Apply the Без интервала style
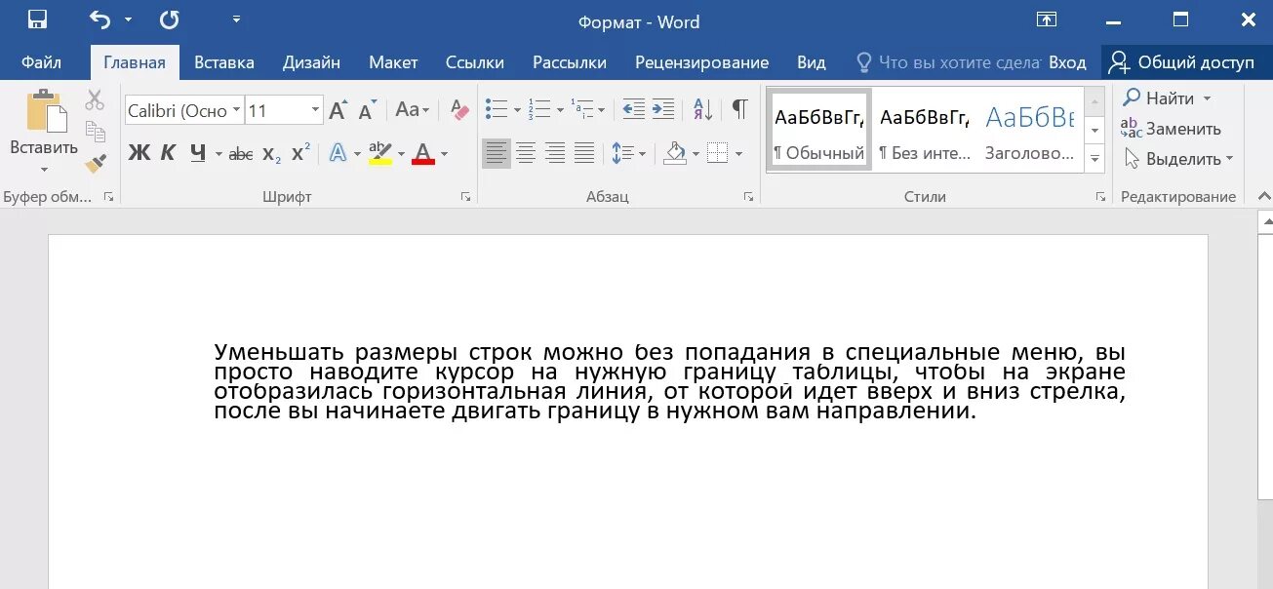Viewport: 1273px width, 589px height. point(925,129)
